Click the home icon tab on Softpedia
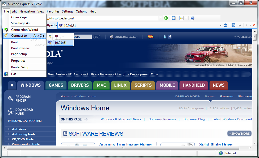The height and width of the screenshot is (158, 259). click(12, 85)
